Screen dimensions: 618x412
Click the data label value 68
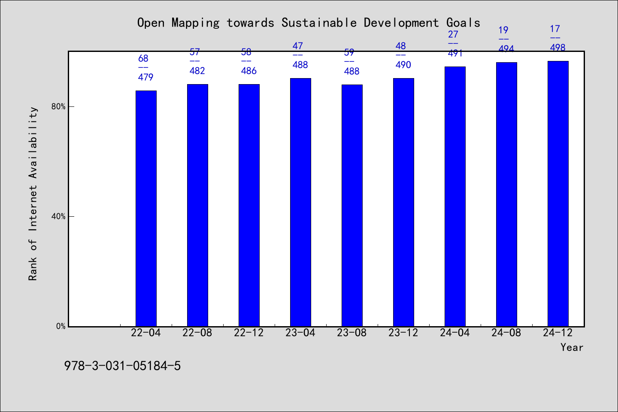pos(143,58)
